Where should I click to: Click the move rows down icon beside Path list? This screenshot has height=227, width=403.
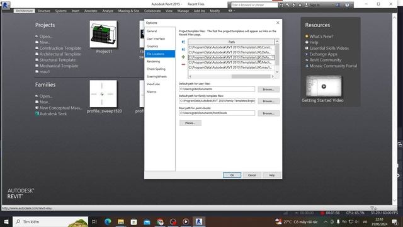(183, 49)
